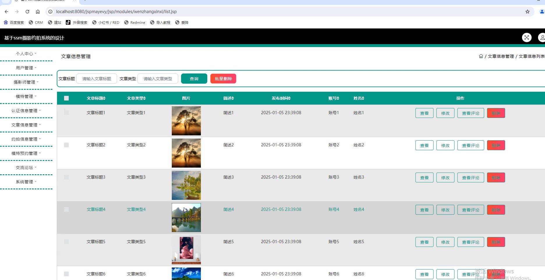Open the browser home page
The width and height of the screenshot is (545, 280).
click(38, 12)
